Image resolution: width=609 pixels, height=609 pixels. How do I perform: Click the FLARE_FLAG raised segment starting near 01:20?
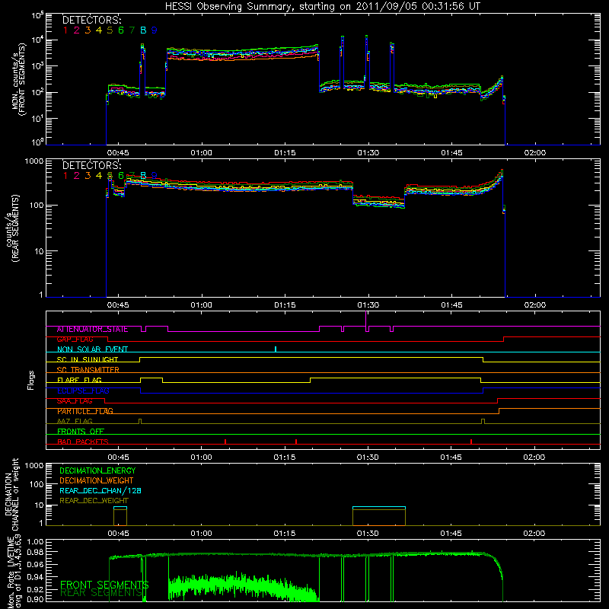coord(395,378)
